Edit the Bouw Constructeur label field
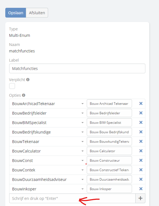 [x=109, y=160]
